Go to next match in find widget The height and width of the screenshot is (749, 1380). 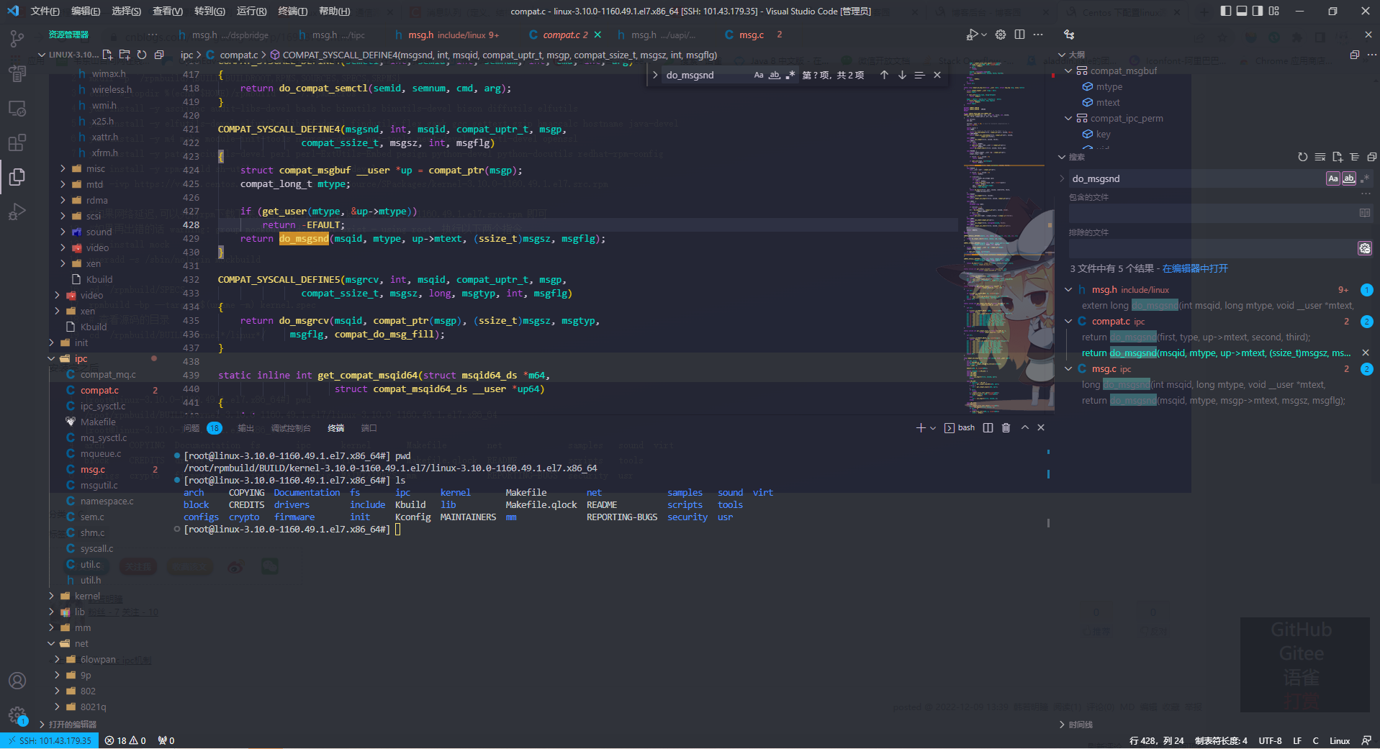(902, 75)
